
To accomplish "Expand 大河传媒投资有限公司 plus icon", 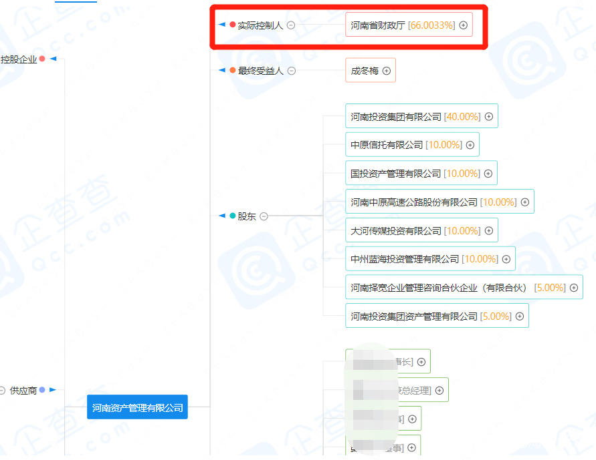I will [489, 230].
